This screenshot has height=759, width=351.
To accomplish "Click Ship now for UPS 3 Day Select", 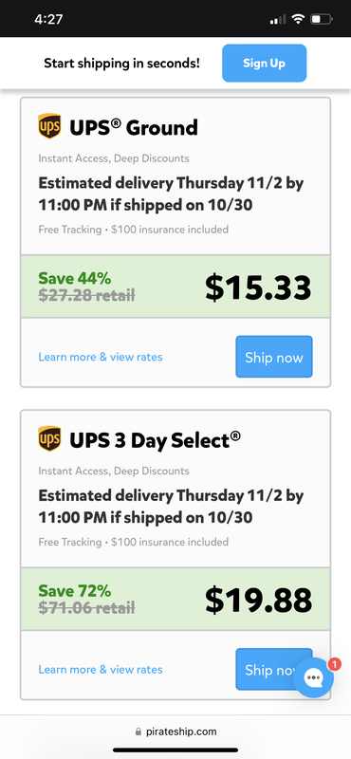I will pyautogui.click(x=274, y=669).
